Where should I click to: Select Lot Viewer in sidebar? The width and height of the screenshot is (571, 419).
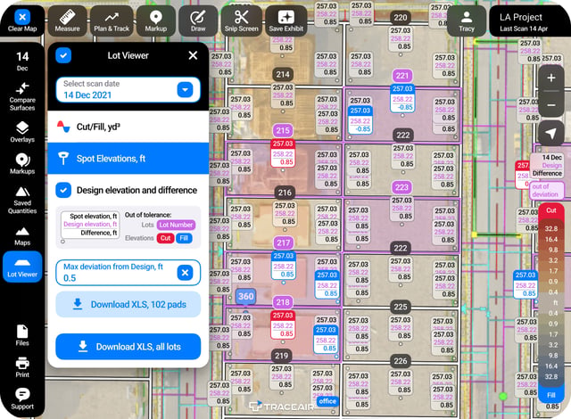pos(22,267)
